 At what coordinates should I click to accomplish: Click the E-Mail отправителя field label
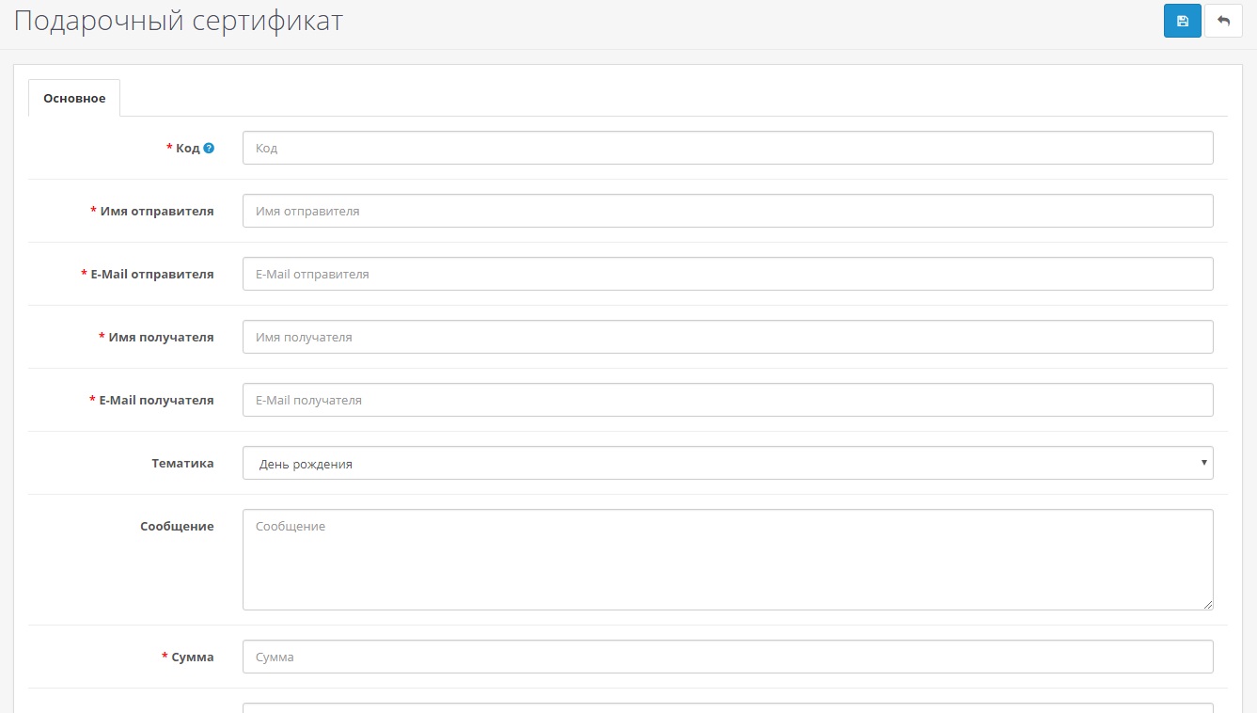coord(151,274)
